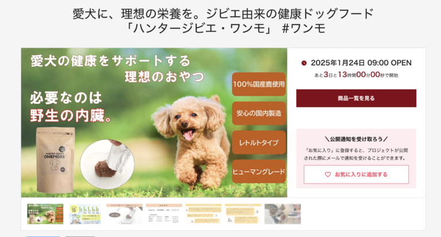The height and width of the screenshot is (237, 441).
Task: Open the 商品一覧を見る button
Action: point(356,98)
